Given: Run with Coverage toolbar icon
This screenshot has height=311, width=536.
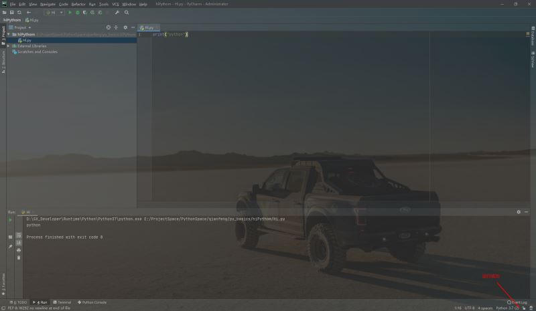Looking at the screenshot, I should (85, 13).
